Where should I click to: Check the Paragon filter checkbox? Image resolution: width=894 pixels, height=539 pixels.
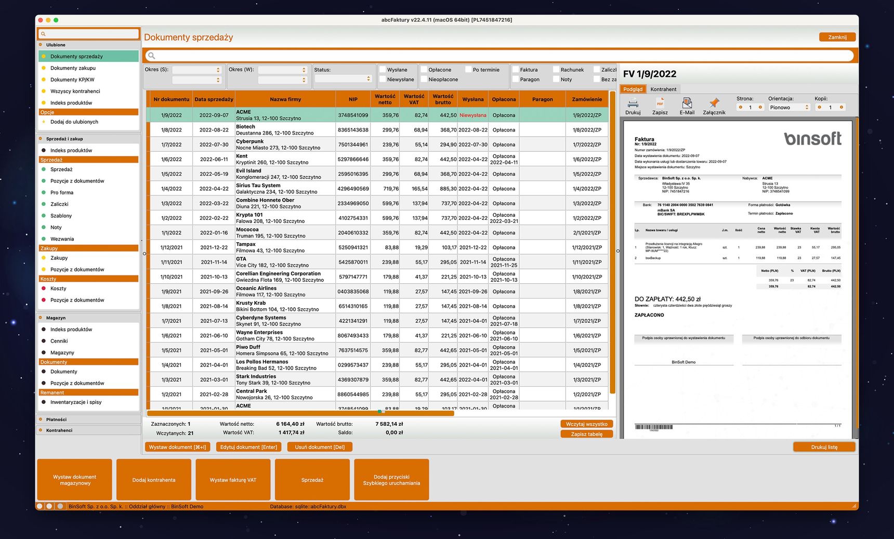[x=516, y=79]
